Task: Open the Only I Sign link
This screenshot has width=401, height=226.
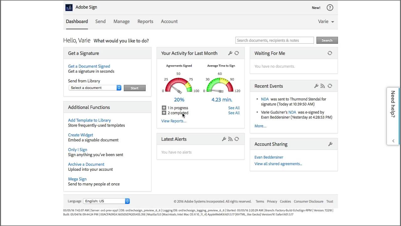Action: [78, 150]
